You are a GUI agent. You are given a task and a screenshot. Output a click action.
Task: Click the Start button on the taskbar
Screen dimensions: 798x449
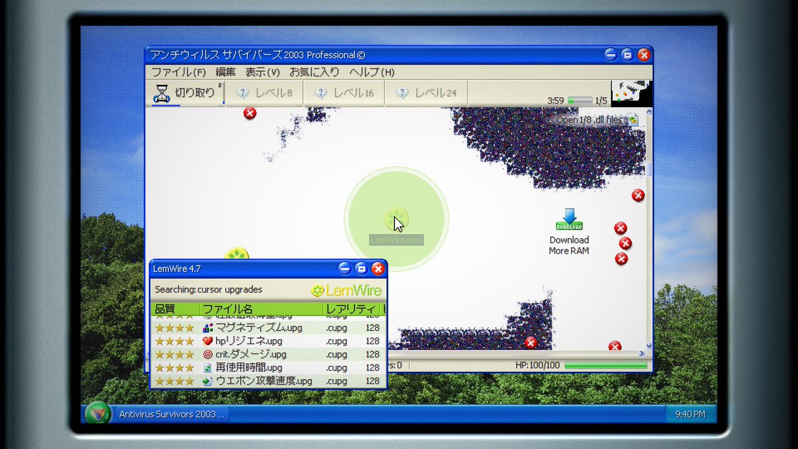(x=98, y=413)
